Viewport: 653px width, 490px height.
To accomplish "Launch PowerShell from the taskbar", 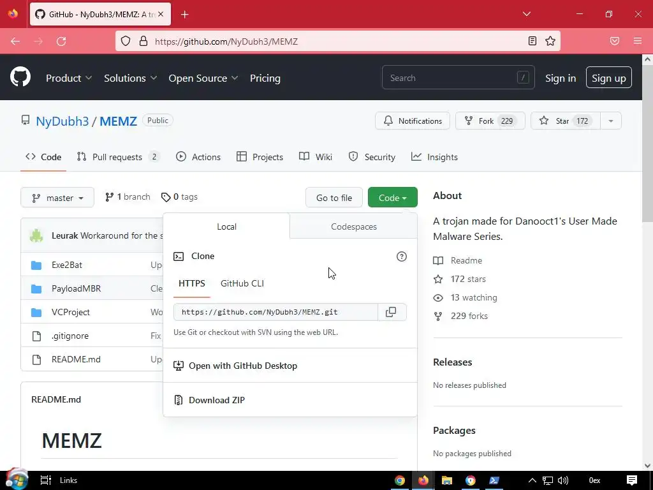I will point(494,480).
